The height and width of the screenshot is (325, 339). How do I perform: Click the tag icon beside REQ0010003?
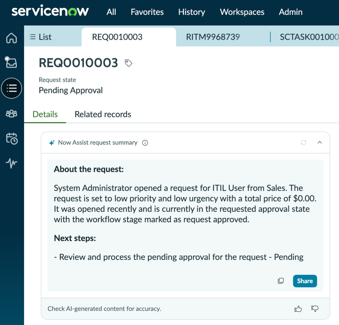point(128,63)
